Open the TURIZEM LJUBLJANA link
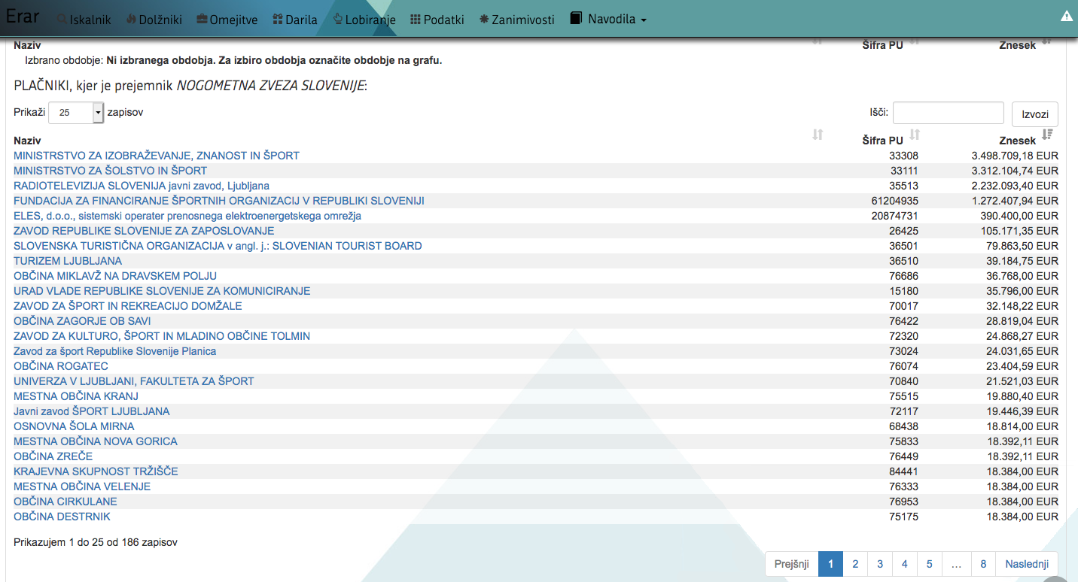This screenshot has width=1078, height=582. coord(68,261)
